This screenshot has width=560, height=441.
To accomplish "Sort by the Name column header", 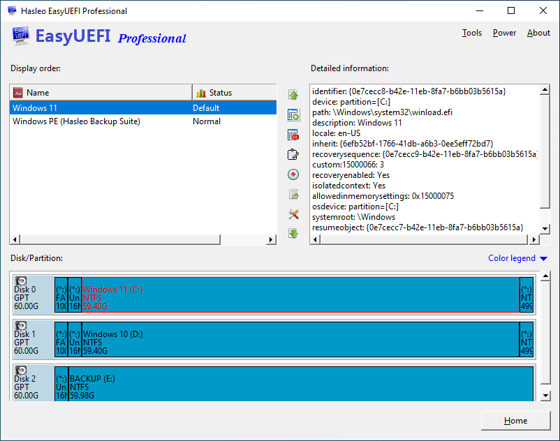I will point(101,93).
